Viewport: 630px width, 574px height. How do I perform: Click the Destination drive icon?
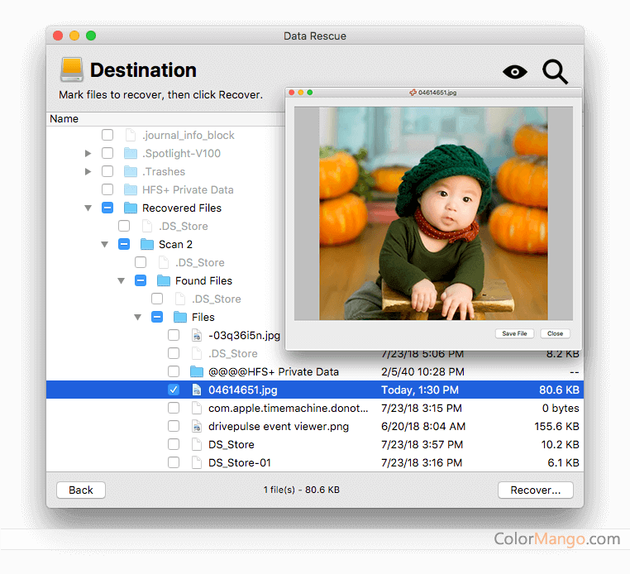(72, 69)
